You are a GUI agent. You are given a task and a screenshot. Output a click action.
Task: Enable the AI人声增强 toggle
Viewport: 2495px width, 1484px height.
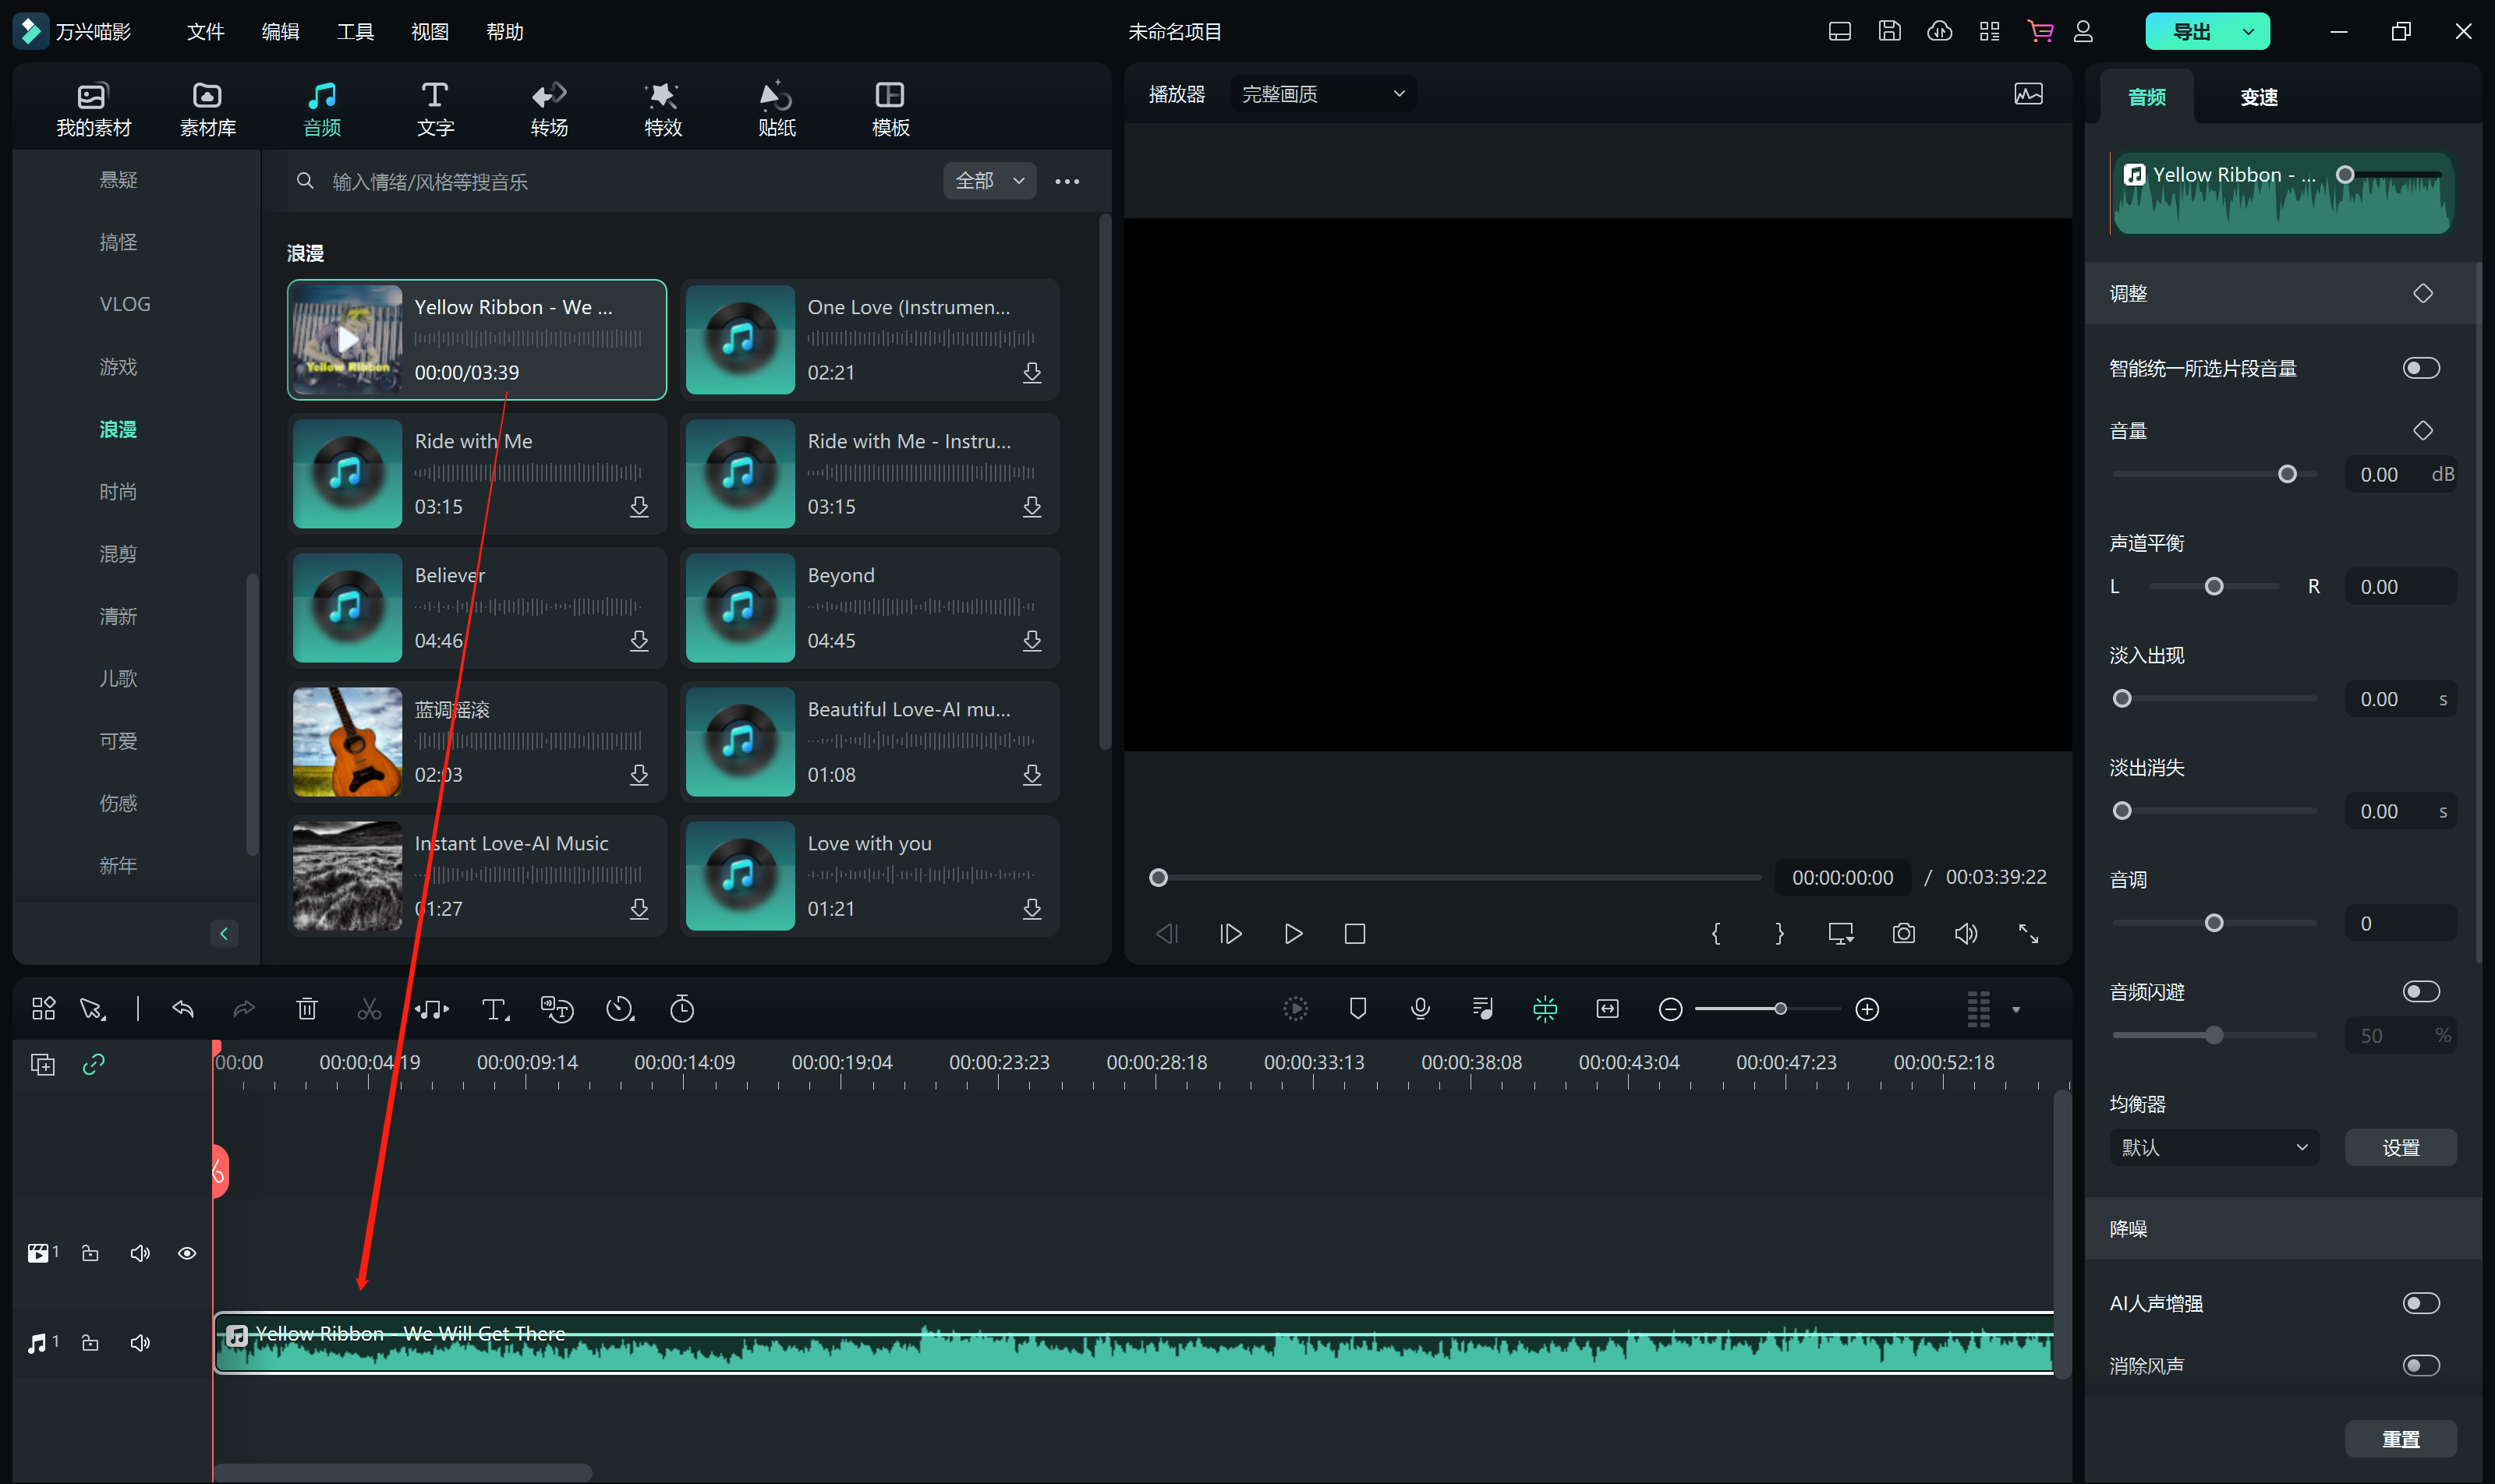(2420, 1302)
